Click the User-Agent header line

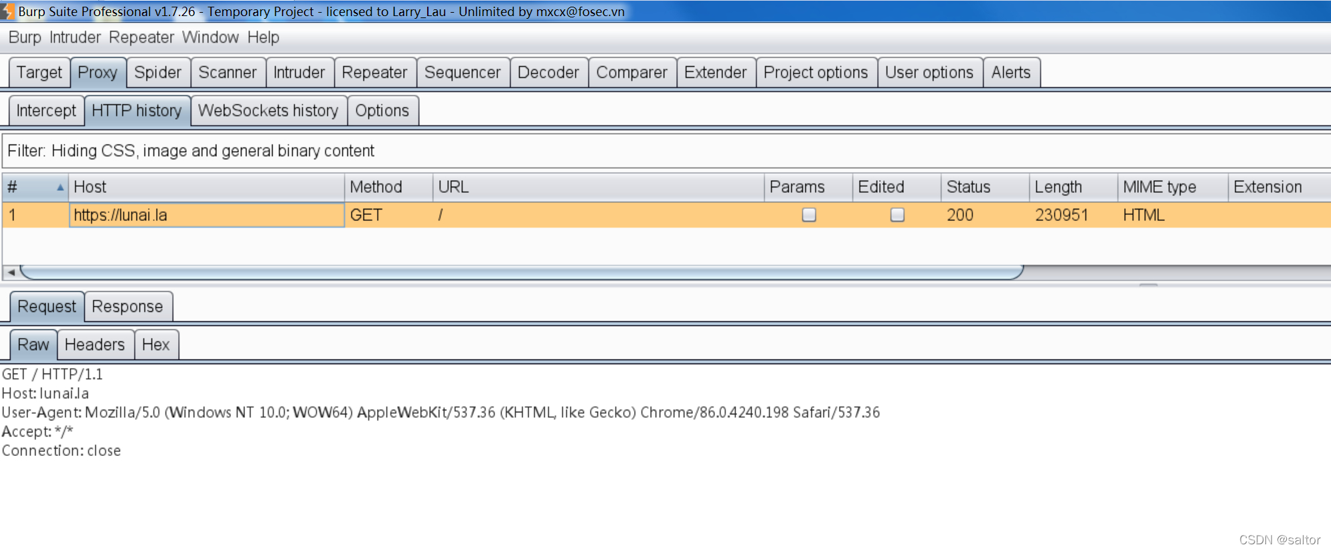coord(441,412)
